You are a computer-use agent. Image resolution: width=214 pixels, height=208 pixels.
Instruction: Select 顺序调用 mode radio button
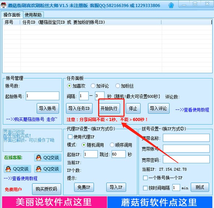click(x=112, y=145)
